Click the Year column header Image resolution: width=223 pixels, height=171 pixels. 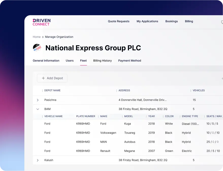(x=151, y=116)
